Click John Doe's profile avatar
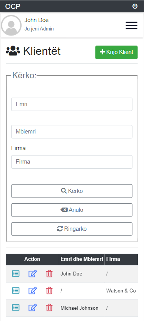 [11, 25]
